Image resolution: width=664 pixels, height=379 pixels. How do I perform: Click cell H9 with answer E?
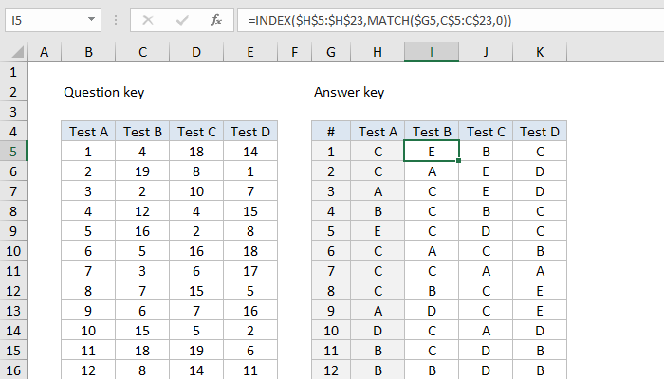(x=378, y=231)
